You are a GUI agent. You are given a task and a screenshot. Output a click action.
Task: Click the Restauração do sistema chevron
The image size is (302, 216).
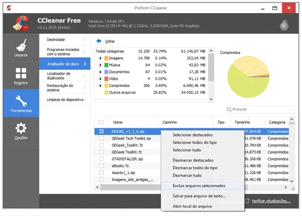(85, 87)
